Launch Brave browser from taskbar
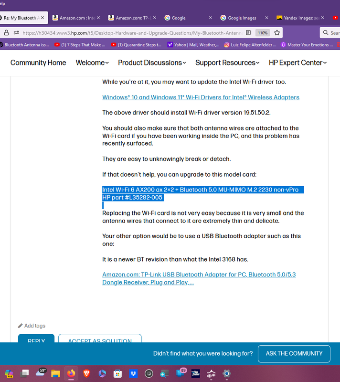The height and width of the screenshot is (382, 340). pos(87,373)
